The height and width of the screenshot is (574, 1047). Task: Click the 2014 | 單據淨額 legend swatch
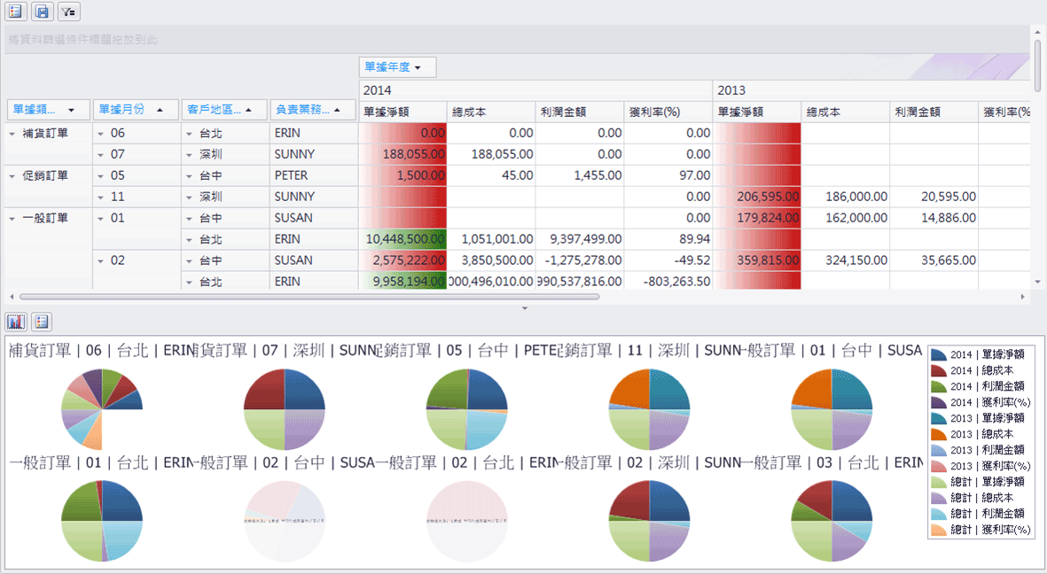(939, 355)
